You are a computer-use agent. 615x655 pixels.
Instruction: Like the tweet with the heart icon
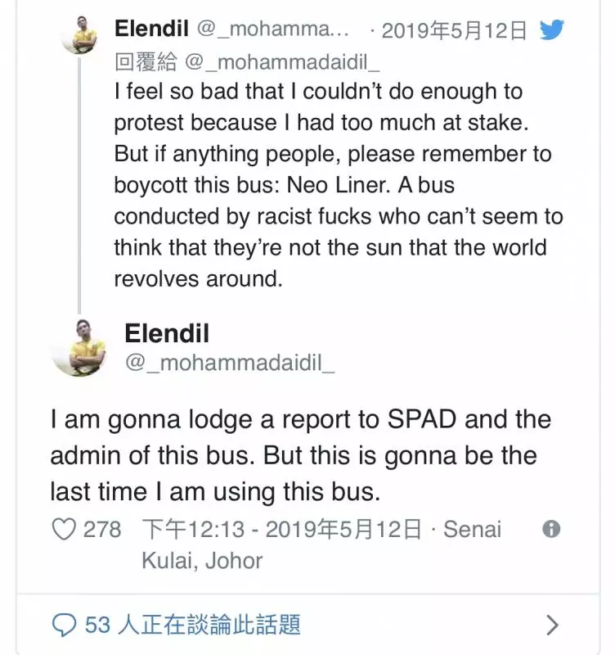click(64, 529)
